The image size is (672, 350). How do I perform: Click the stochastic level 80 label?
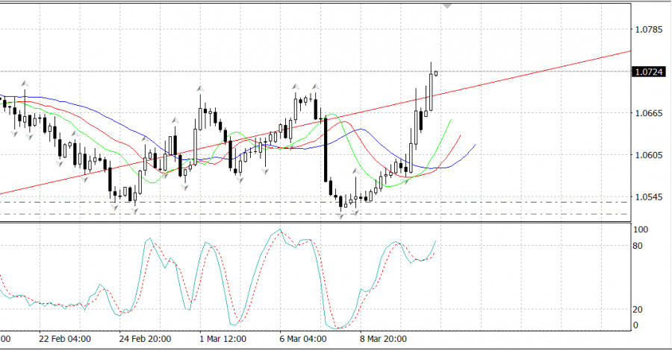pyautogui.click(x=638, y=246)
